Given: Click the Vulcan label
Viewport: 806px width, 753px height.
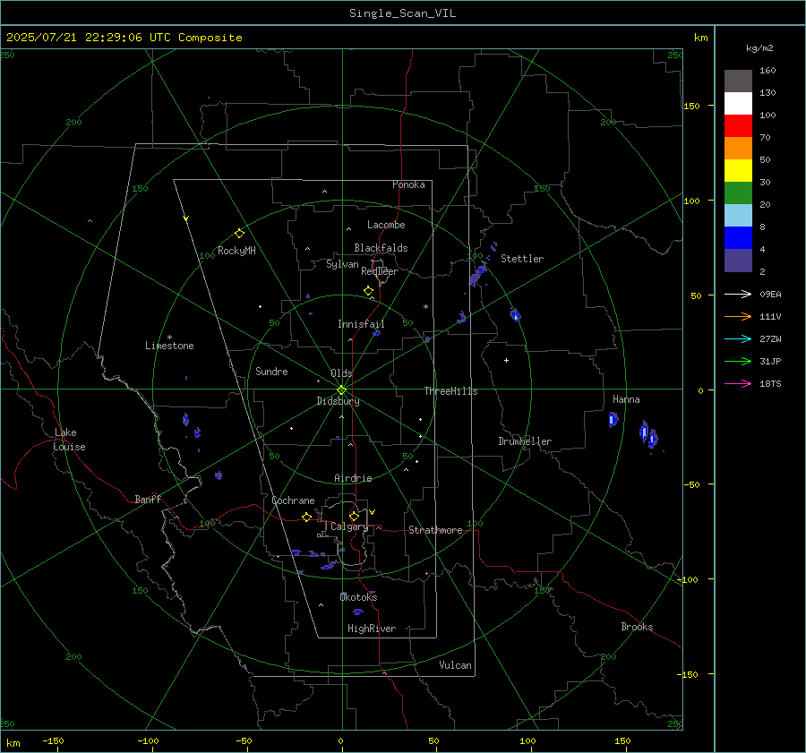Looking at the screenshot, I should click(455, 665).
